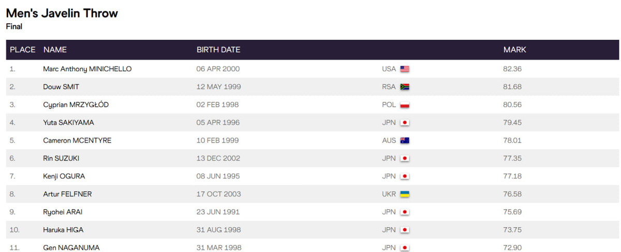Click Japan flag in Rin Suzuki row

point(405,159)
